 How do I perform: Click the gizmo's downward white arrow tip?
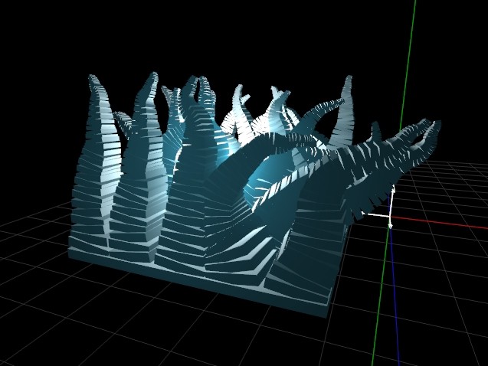(390, 226)
